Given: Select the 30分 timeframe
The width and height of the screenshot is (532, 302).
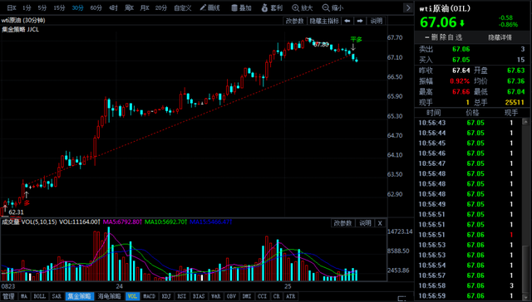Looking at the screenshot, I should 77,7.
